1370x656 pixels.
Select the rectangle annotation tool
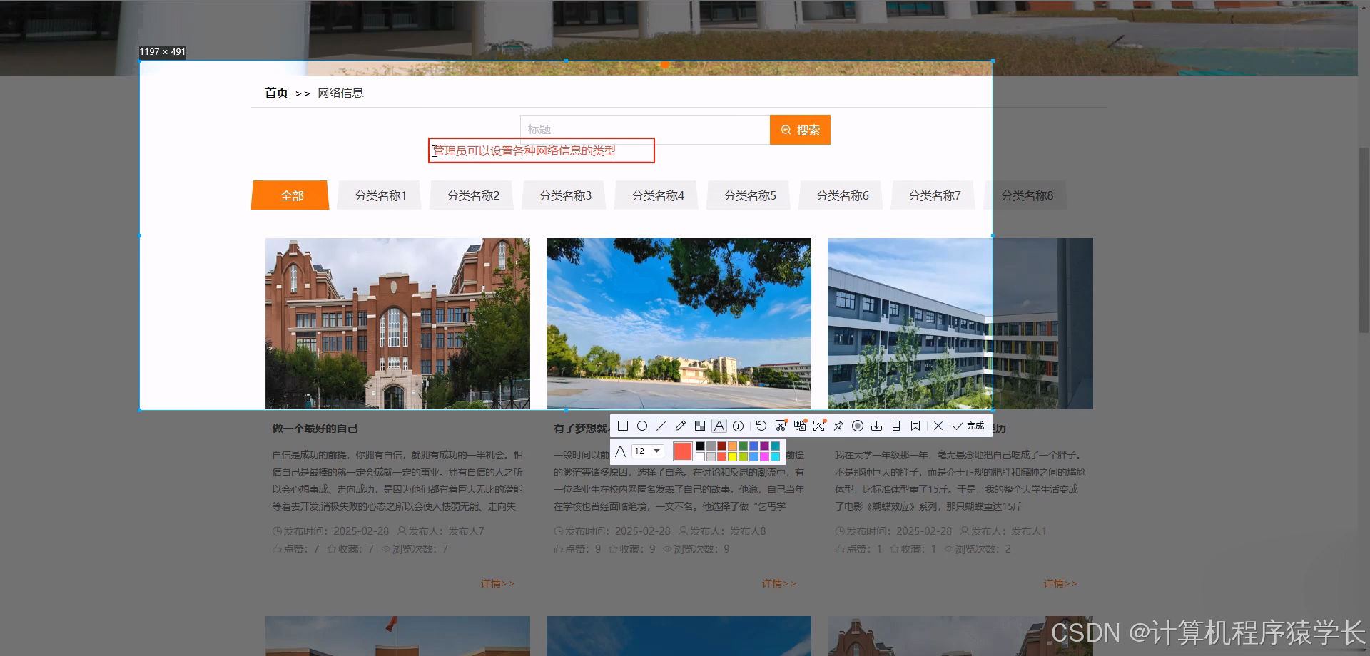click(x=623, y=426)
